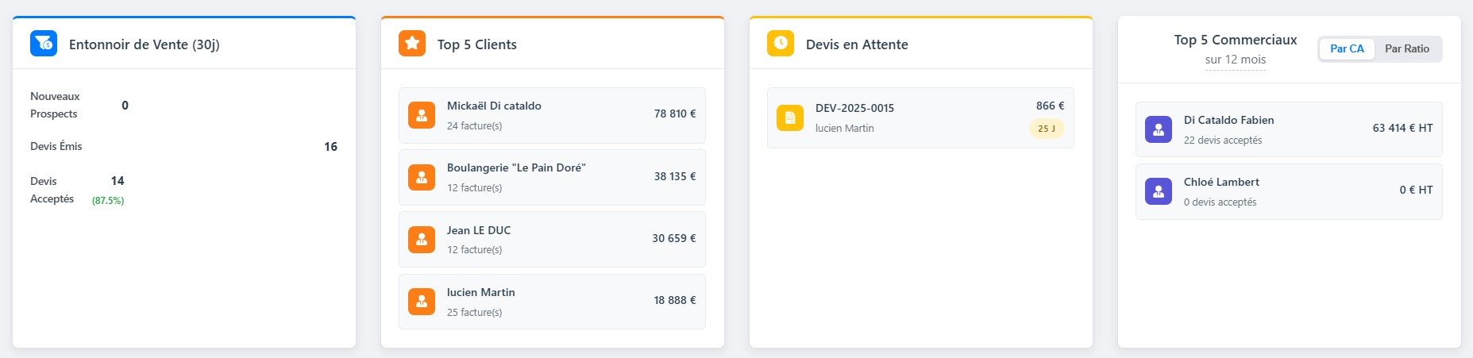Click the blue sales funnel icon

click(44, 44)
